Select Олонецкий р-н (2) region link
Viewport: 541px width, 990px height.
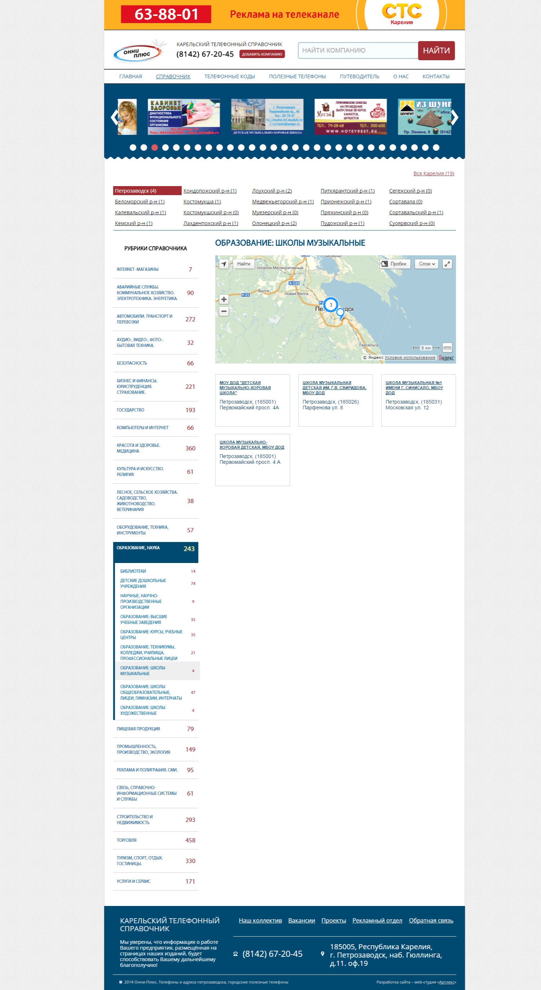coord(274,223)
